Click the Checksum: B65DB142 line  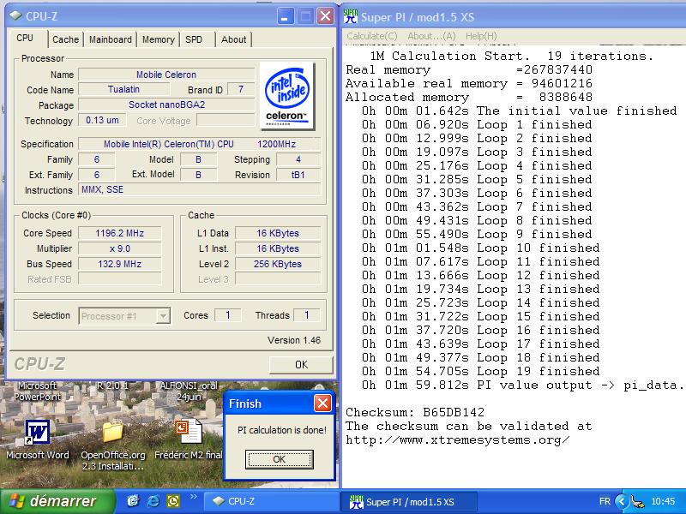coord(415,412)
